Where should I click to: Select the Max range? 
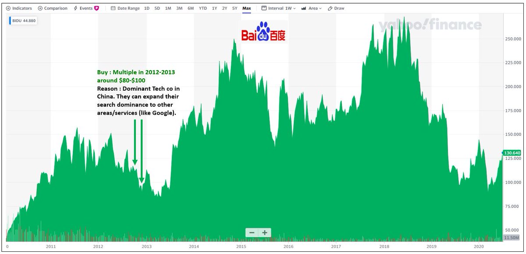pyautogui.click(x=247, y=8)
